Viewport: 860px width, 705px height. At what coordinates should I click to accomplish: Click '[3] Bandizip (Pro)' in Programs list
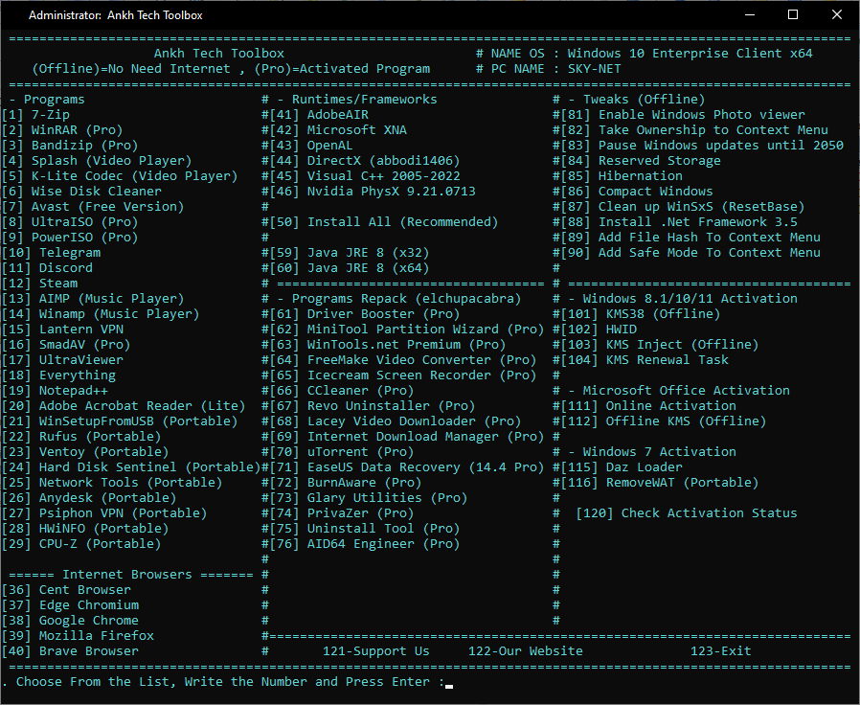pos(70,146)
